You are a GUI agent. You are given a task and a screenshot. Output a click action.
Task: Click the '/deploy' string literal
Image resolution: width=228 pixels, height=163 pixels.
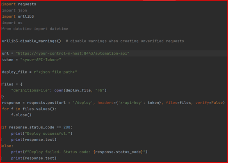(83, 103)
